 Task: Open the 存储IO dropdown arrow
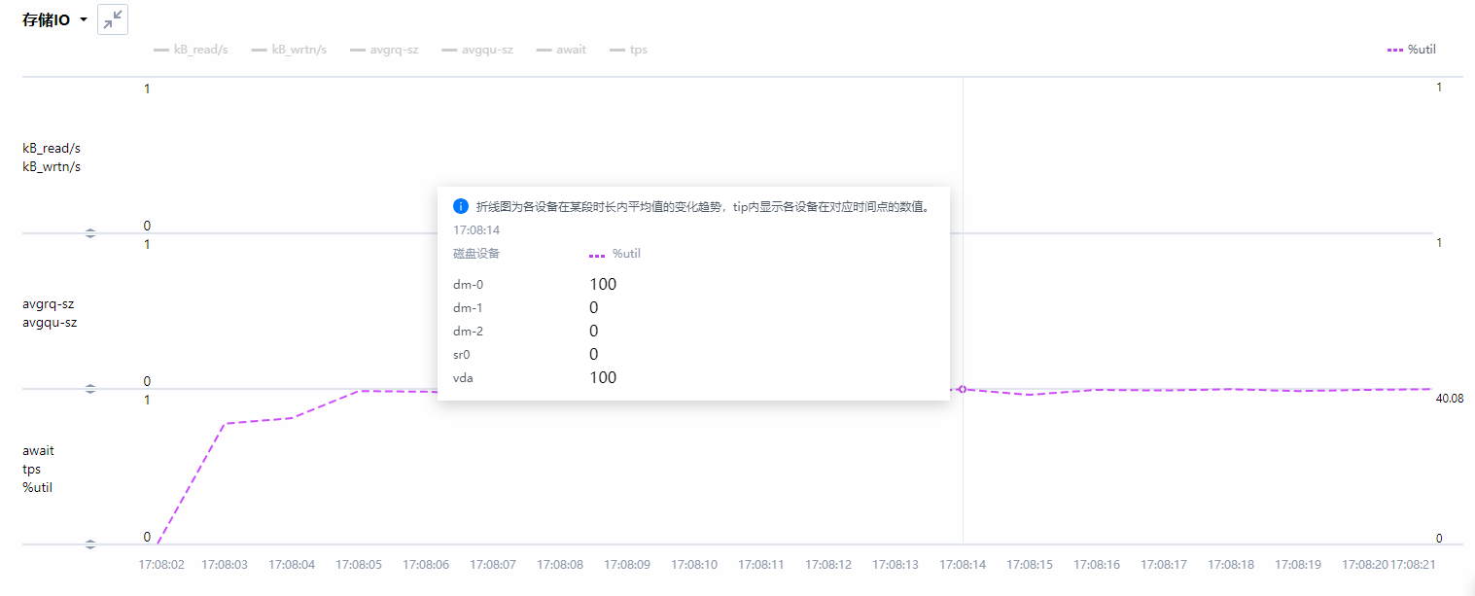[84, 19]
